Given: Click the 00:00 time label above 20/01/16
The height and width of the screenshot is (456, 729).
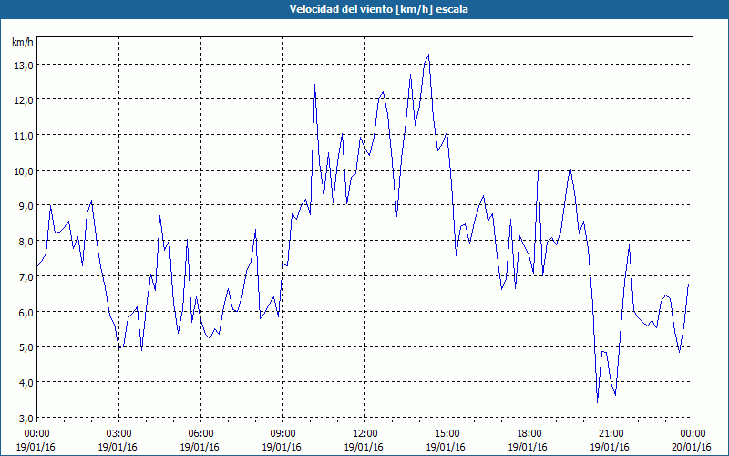Looking at the screenshot, I should click(x=693, y=434).
